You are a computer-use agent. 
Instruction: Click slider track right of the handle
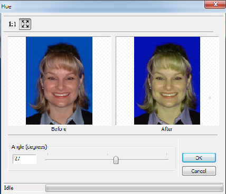point(143,160)
